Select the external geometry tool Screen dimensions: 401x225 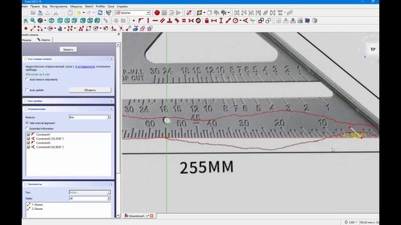pos(135,29)
